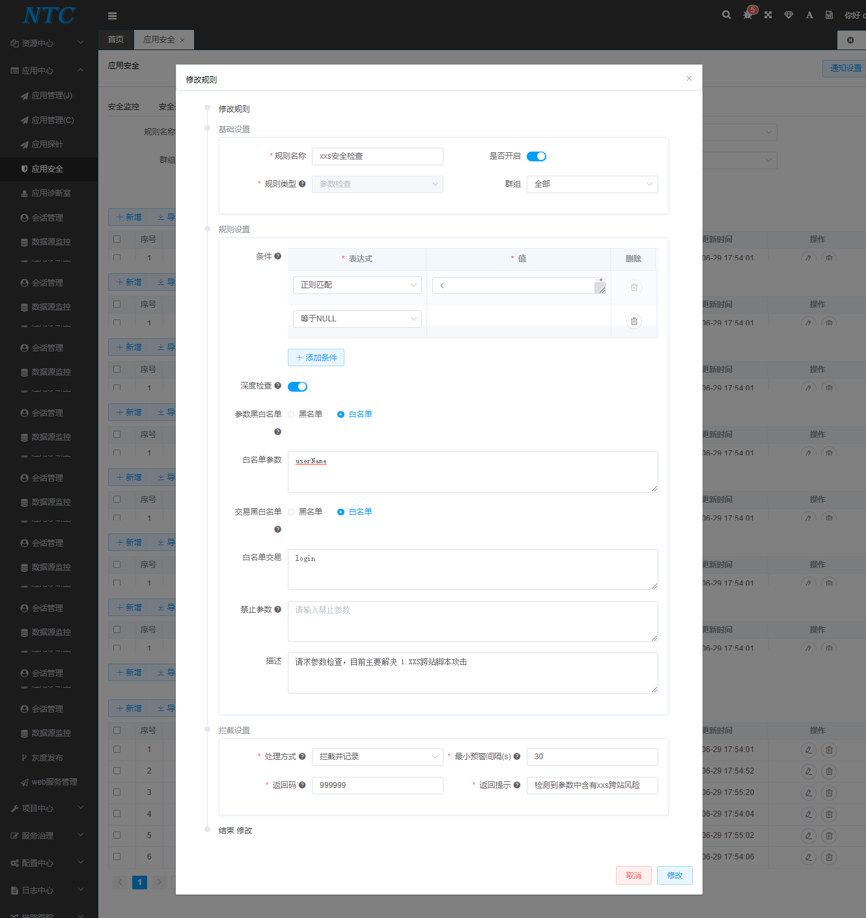Click the help icon beside 返回提示
This screenshot has height=918, width=866.
(517, 785)
